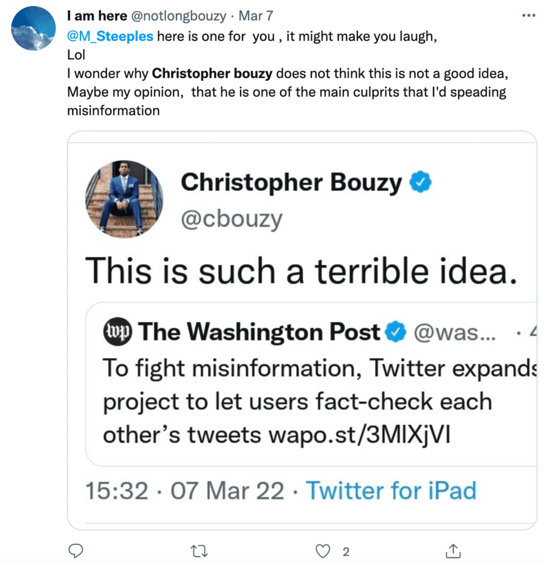This screenshot has height=563, width=544.
Task: Click the Mar 7 tweet date
Action: (256, 16)
